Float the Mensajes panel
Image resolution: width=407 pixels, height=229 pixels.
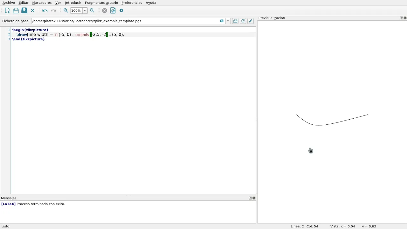tap(250, 198)
